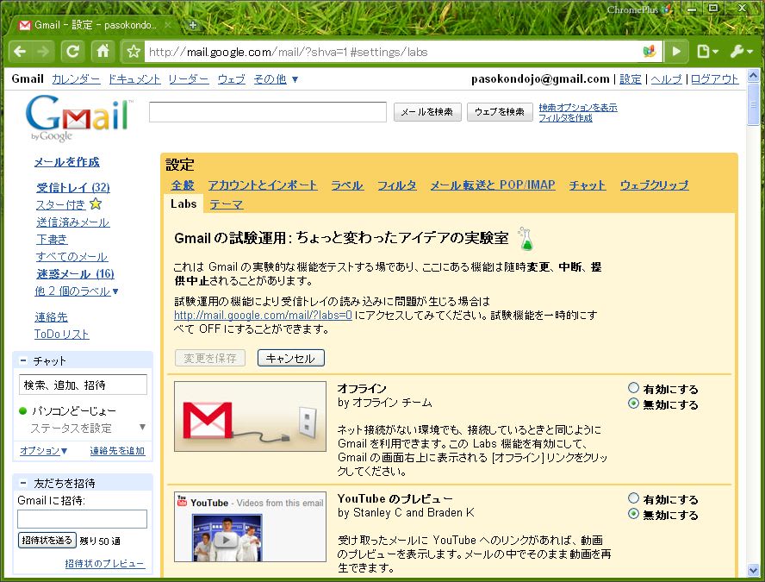Enable the YouTube のプレビュー feature
The height and width of the screenshot is (582, 765).
(x=634, y=498)
